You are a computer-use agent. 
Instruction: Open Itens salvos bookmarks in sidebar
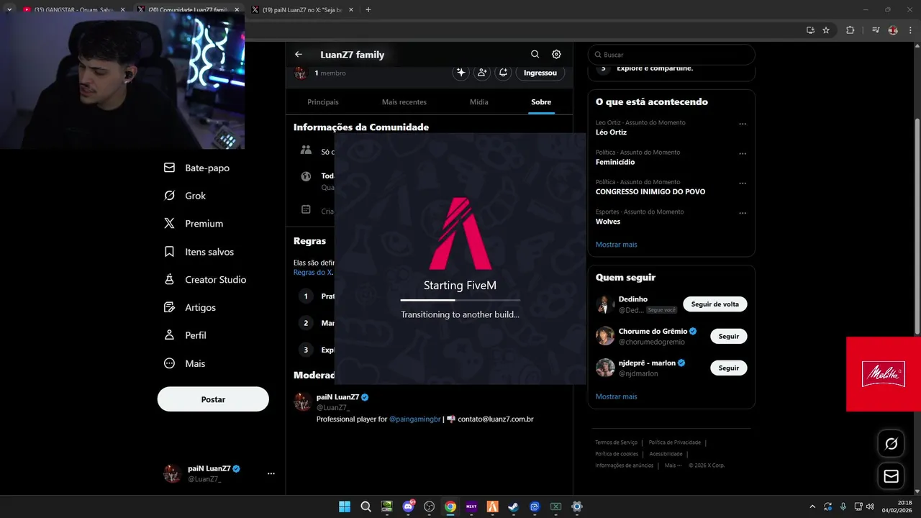[x=199, y=252]
